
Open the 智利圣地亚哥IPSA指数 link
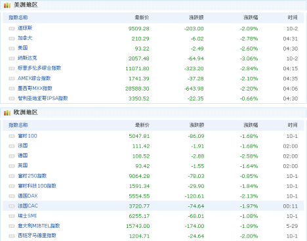click(x=43, y=99)
